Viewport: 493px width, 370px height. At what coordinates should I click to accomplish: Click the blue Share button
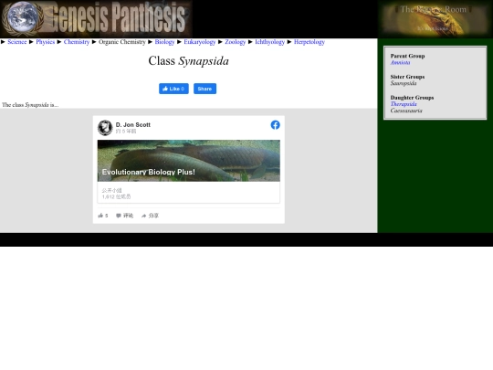[205, 89]
